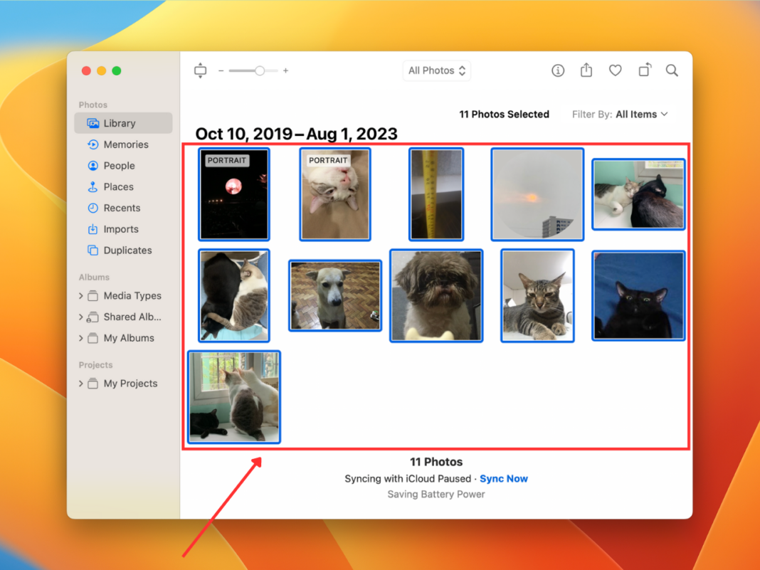This screenshot has height=570, width=760.
Task: Favorite the selected photos with the heart
Action: (615, 70)
